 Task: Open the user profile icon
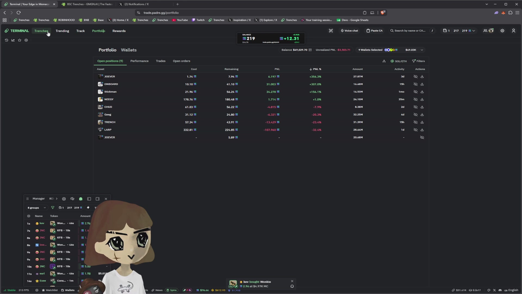point(514,31)
